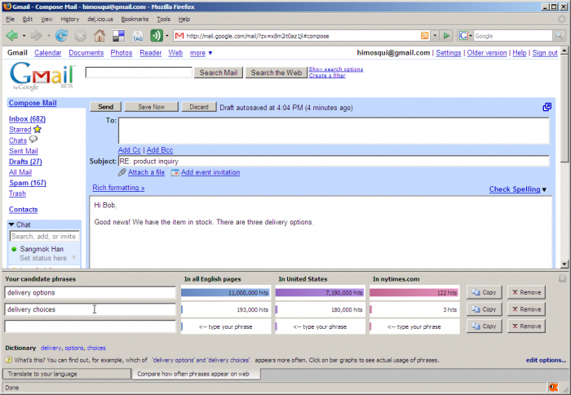Open the History menu

[x=69, y=19]
